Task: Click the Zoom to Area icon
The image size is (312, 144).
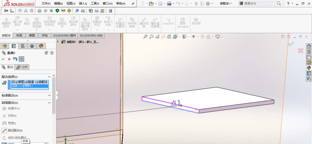Action: coord(151,37)
